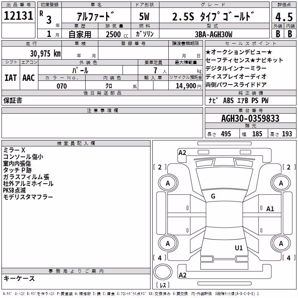Click the 後日発送部品 header
The height and width of the screenshot is (298, 298).
pos(102,93)
